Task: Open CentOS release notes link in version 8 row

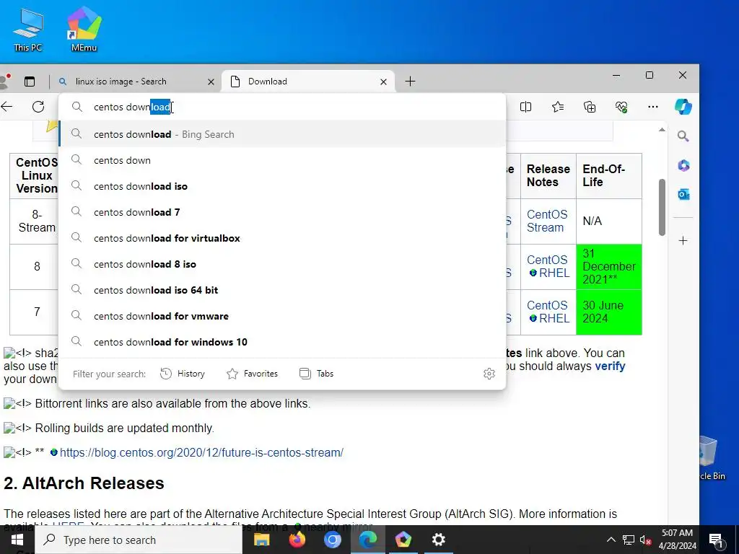Action: point(547,260)
